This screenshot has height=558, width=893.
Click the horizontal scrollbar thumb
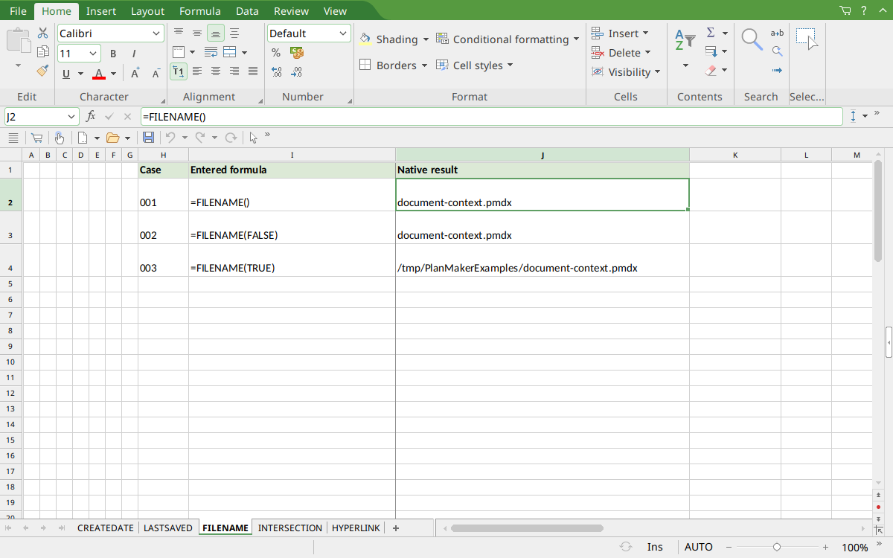tap(527, 528)
